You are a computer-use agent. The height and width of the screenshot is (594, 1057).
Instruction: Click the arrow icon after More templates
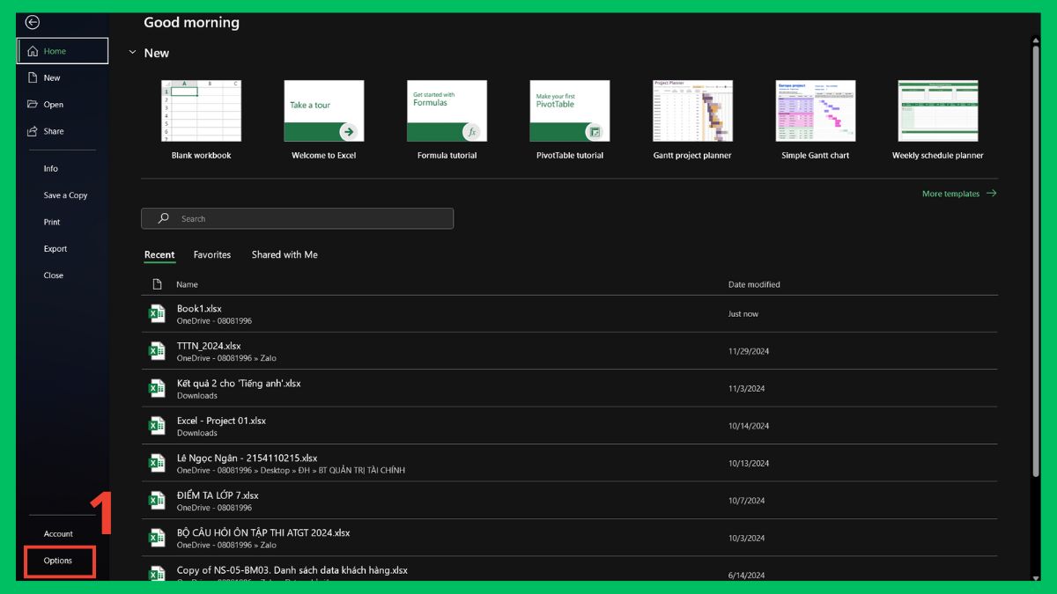(992, 194)
